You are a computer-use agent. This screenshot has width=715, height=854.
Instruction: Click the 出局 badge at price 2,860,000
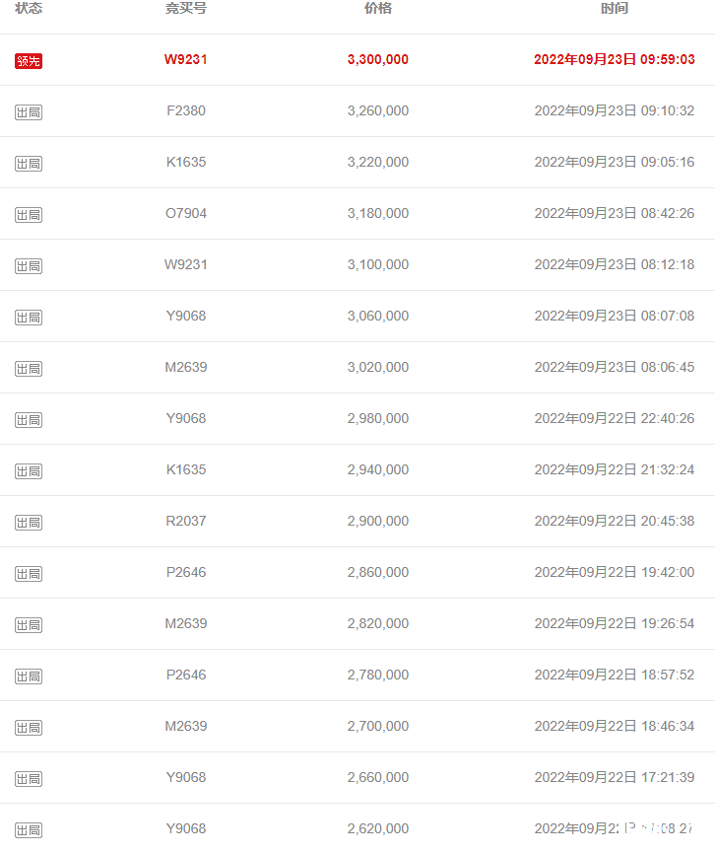(x=29, y=574)
